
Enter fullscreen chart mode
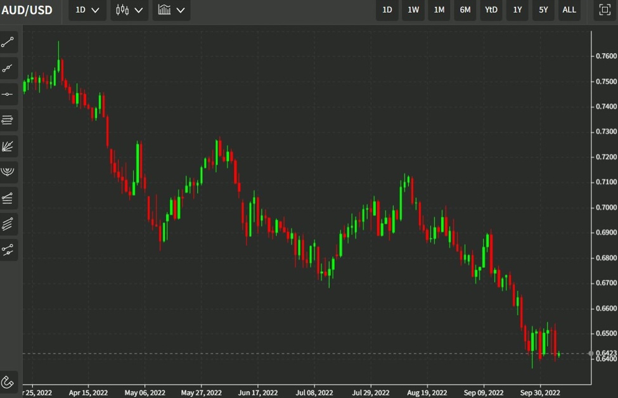coord(603,10)
